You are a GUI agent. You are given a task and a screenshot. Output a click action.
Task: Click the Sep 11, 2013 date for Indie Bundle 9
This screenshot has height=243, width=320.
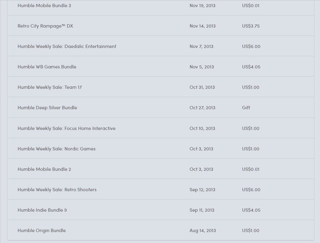202,210
